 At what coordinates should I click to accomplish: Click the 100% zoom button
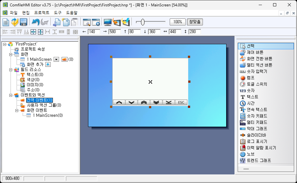coord(178,22)
